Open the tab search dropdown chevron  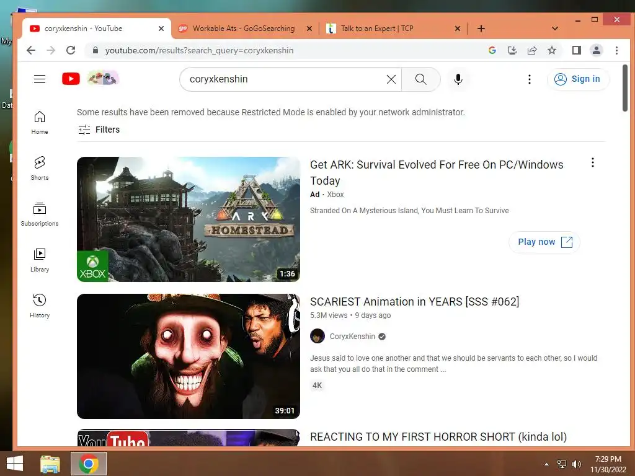coord(555,29)
